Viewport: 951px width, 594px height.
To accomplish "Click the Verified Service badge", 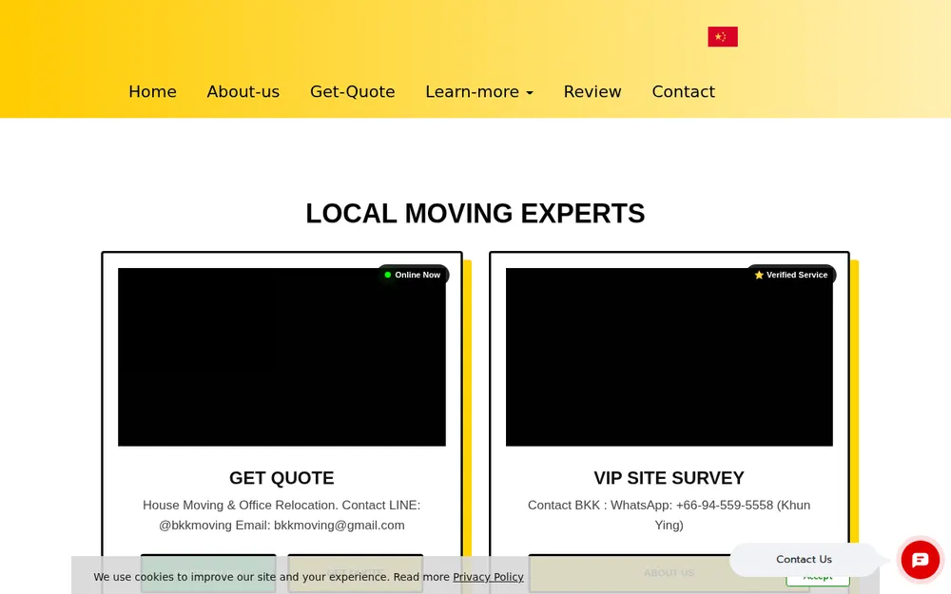I will coord(791,275).
